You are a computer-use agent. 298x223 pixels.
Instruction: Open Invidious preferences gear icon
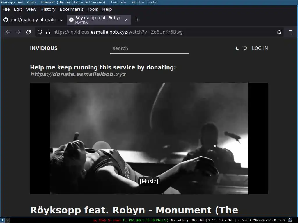point(245,48)
